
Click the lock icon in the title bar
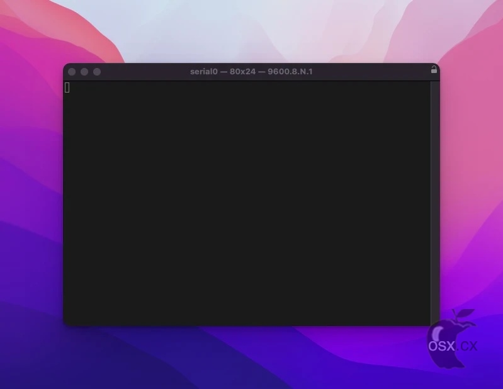(434, 70)
